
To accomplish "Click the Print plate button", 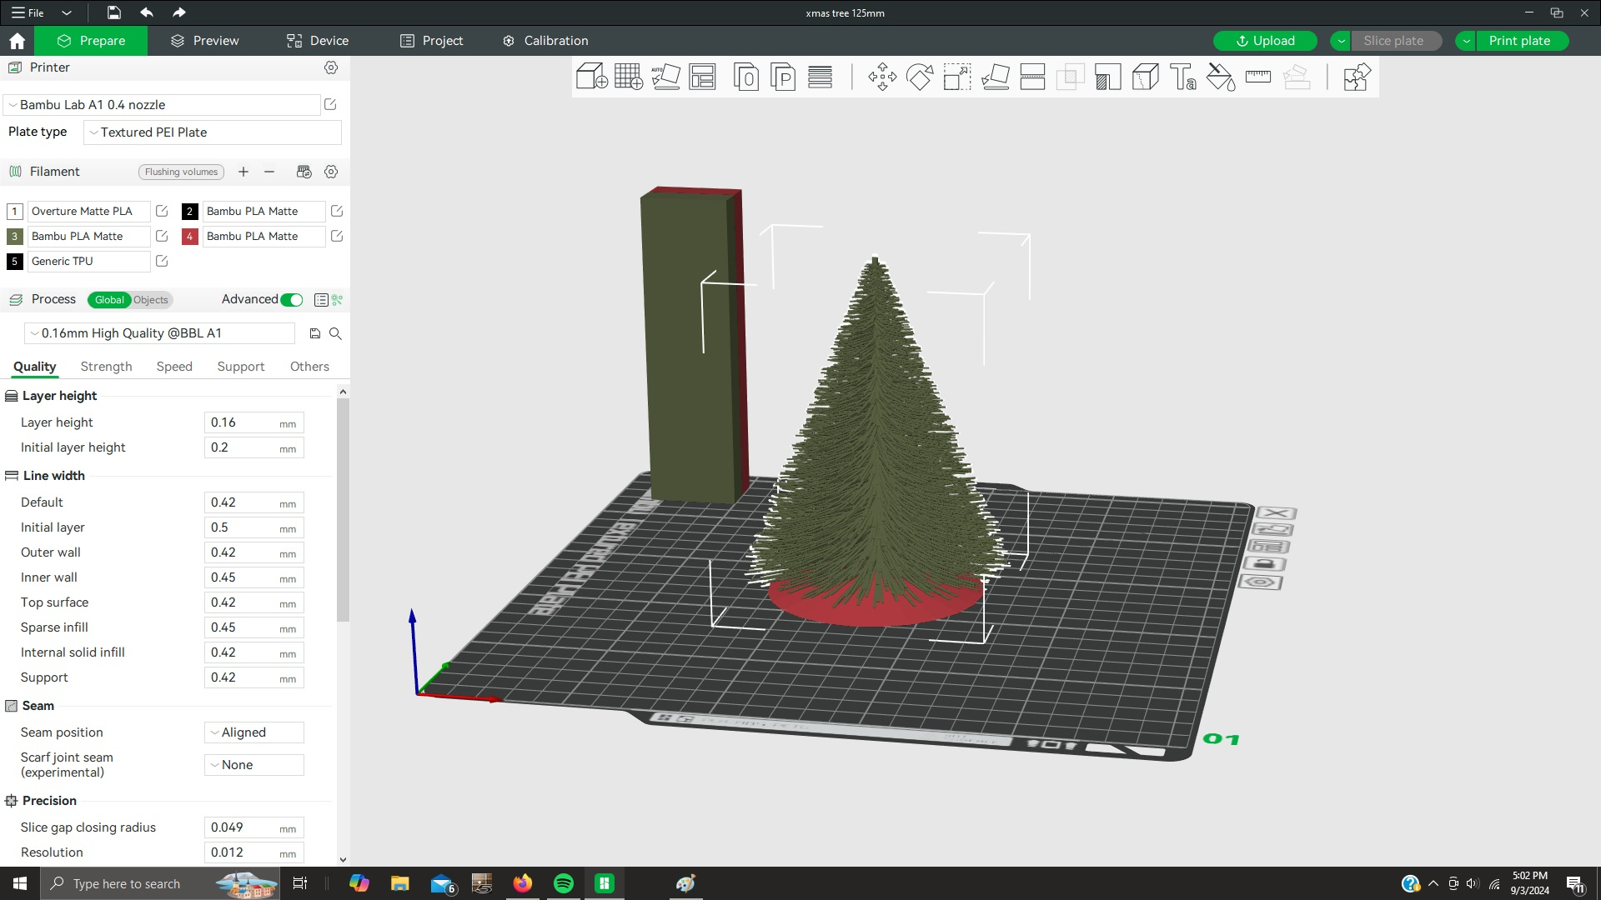I will [x=1519, y=40].
